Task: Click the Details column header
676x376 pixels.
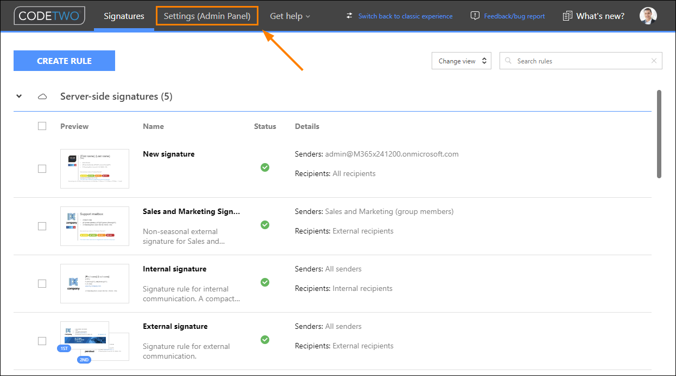Action: click(307, 126)
